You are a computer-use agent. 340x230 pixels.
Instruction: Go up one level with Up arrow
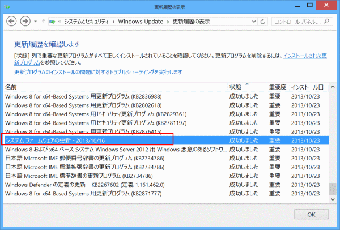[44, 22]
